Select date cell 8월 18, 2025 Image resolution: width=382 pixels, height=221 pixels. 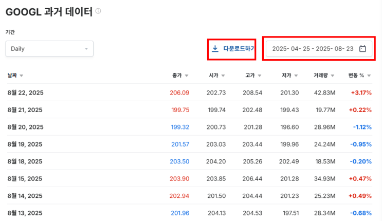coord(25,161)
